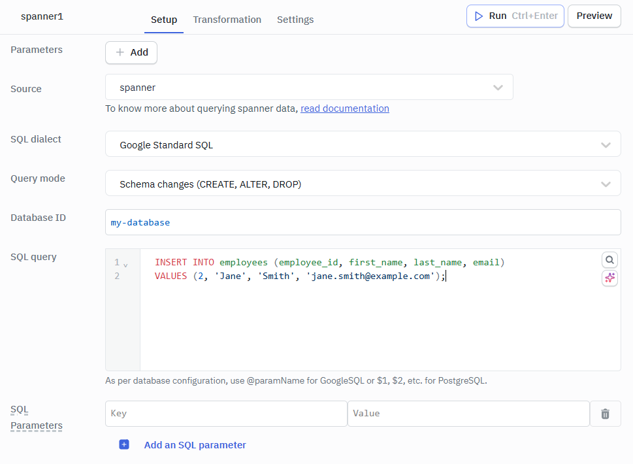Click the SQL parameter Key field
The image size is (633, 464).
click(226, 414)
